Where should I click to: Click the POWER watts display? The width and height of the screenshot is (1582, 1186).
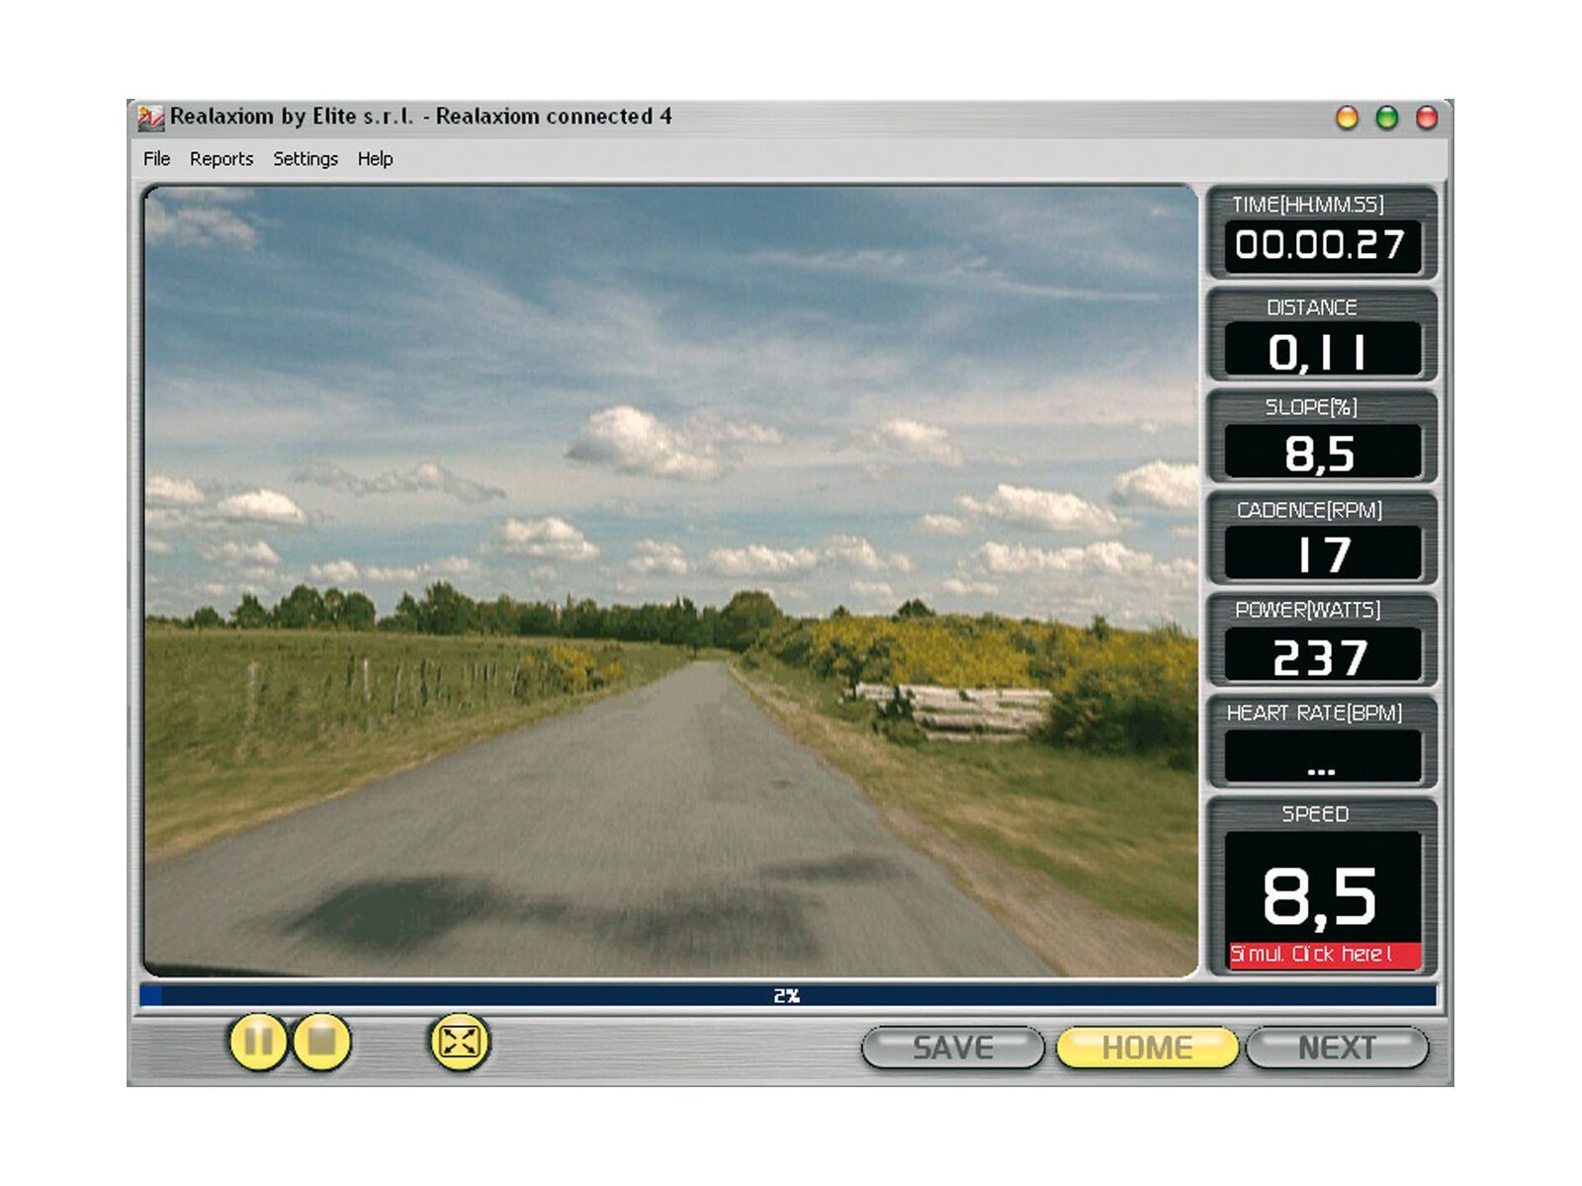[x=1322, y=656]
